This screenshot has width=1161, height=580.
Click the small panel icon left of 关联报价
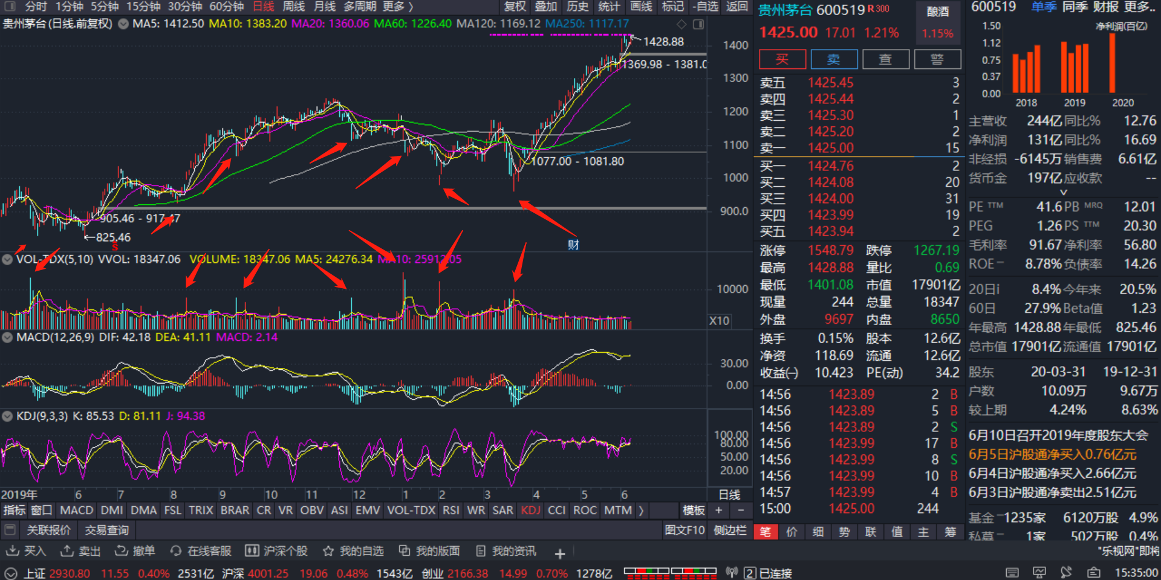10,530
